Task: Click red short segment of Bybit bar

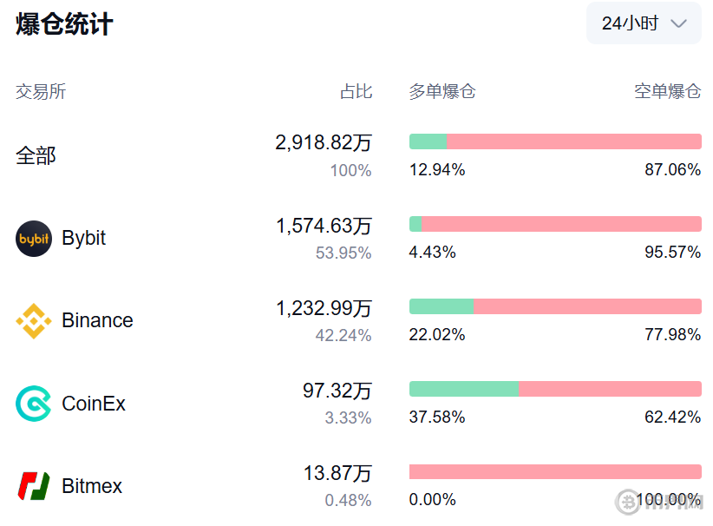Action: tap(561, 224)
